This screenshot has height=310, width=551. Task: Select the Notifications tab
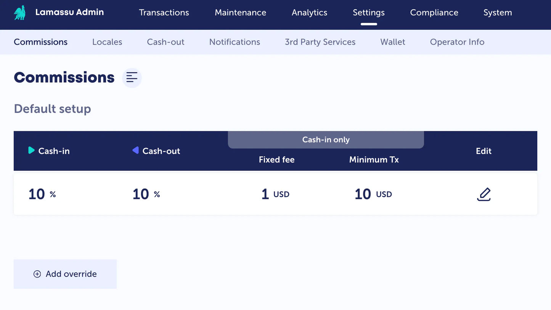pyautogui.click(x=235, y=42)
